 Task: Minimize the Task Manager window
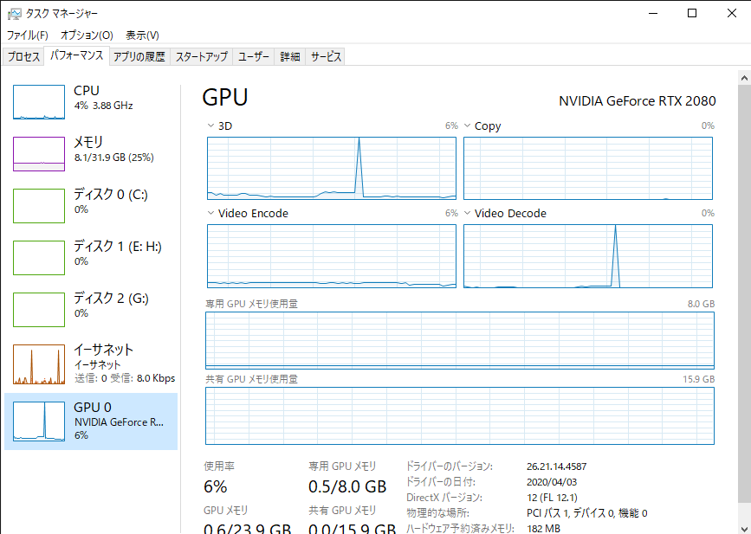point(652,13)
